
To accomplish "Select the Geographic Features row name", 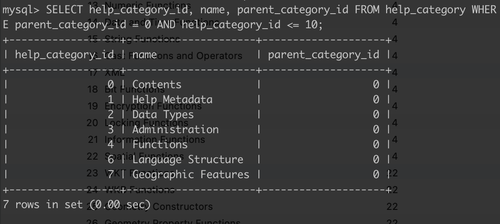I will click(190, 174).
